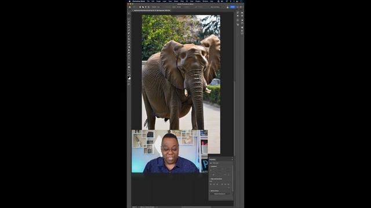Open the Filter menu
Viewport: 371px width, 208px height.
coord(182,1)
